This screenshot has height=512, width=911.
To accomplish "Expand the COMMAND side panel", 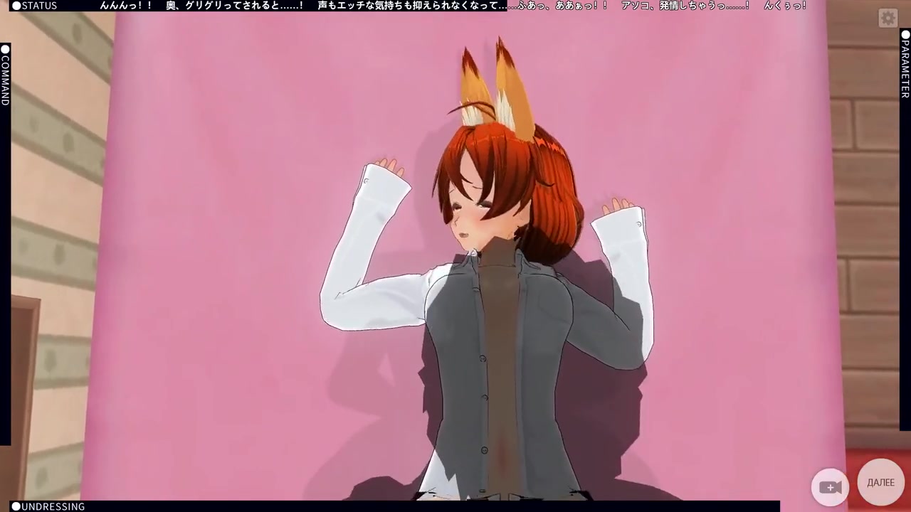I will coord(5,75).
